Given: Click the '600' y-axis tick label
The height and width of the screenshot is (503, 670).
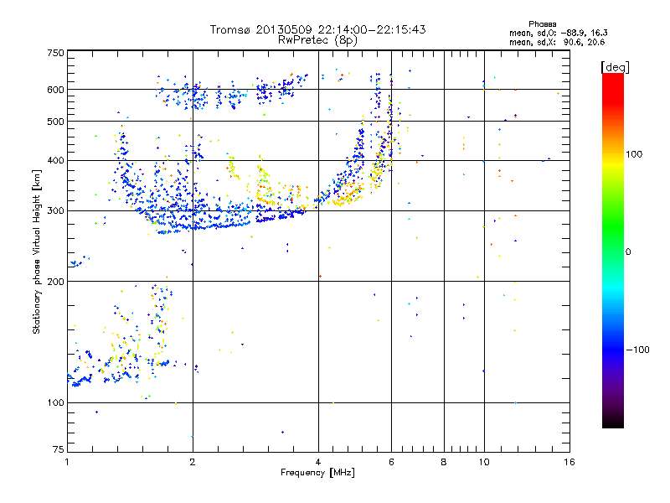Looking at the screenshot, I should (x=55, y=90).
